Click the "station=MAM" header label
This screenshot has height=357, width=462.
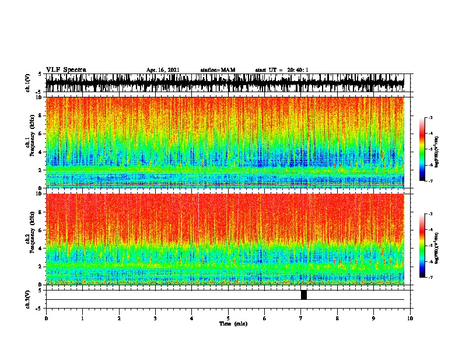[218, 70]
